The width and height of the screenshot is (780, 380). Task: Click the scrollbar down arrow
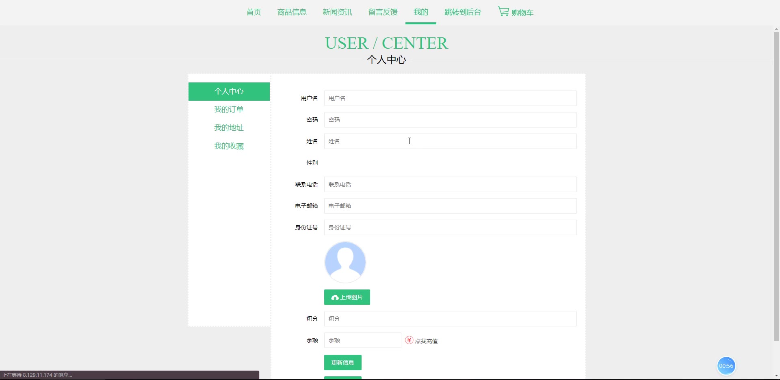pyautogui.click(x=776, y=376)
